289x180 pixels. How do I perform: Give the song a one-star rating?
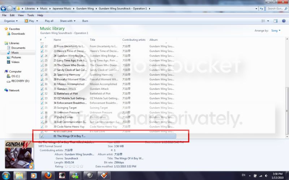[x=66, y=166]
